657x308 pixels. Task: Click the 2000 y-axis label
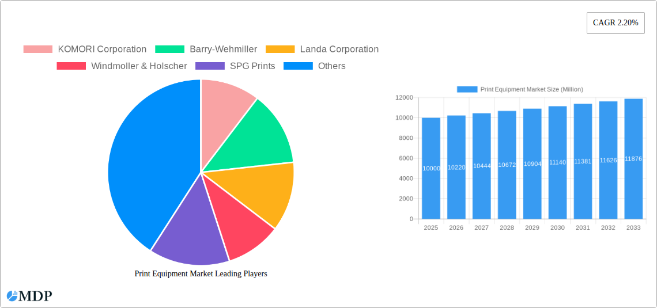click(406, 199)
